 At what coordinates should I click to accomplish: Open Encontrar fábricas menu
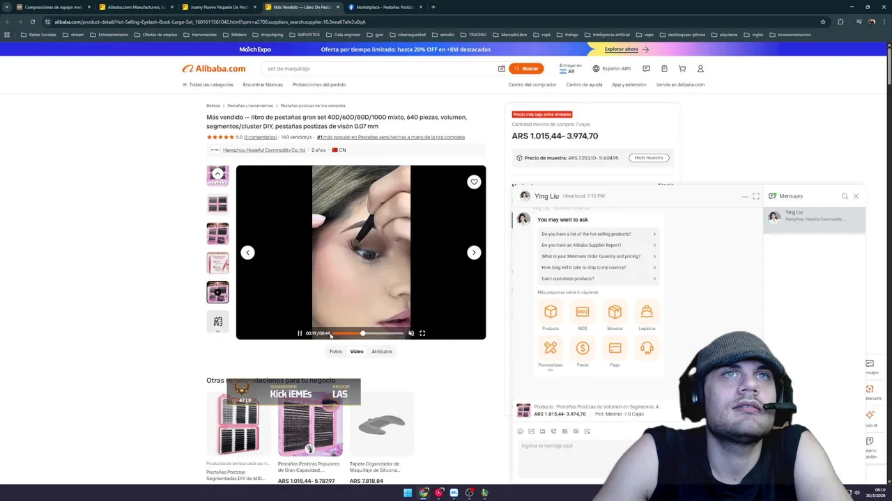coord(263,84)
